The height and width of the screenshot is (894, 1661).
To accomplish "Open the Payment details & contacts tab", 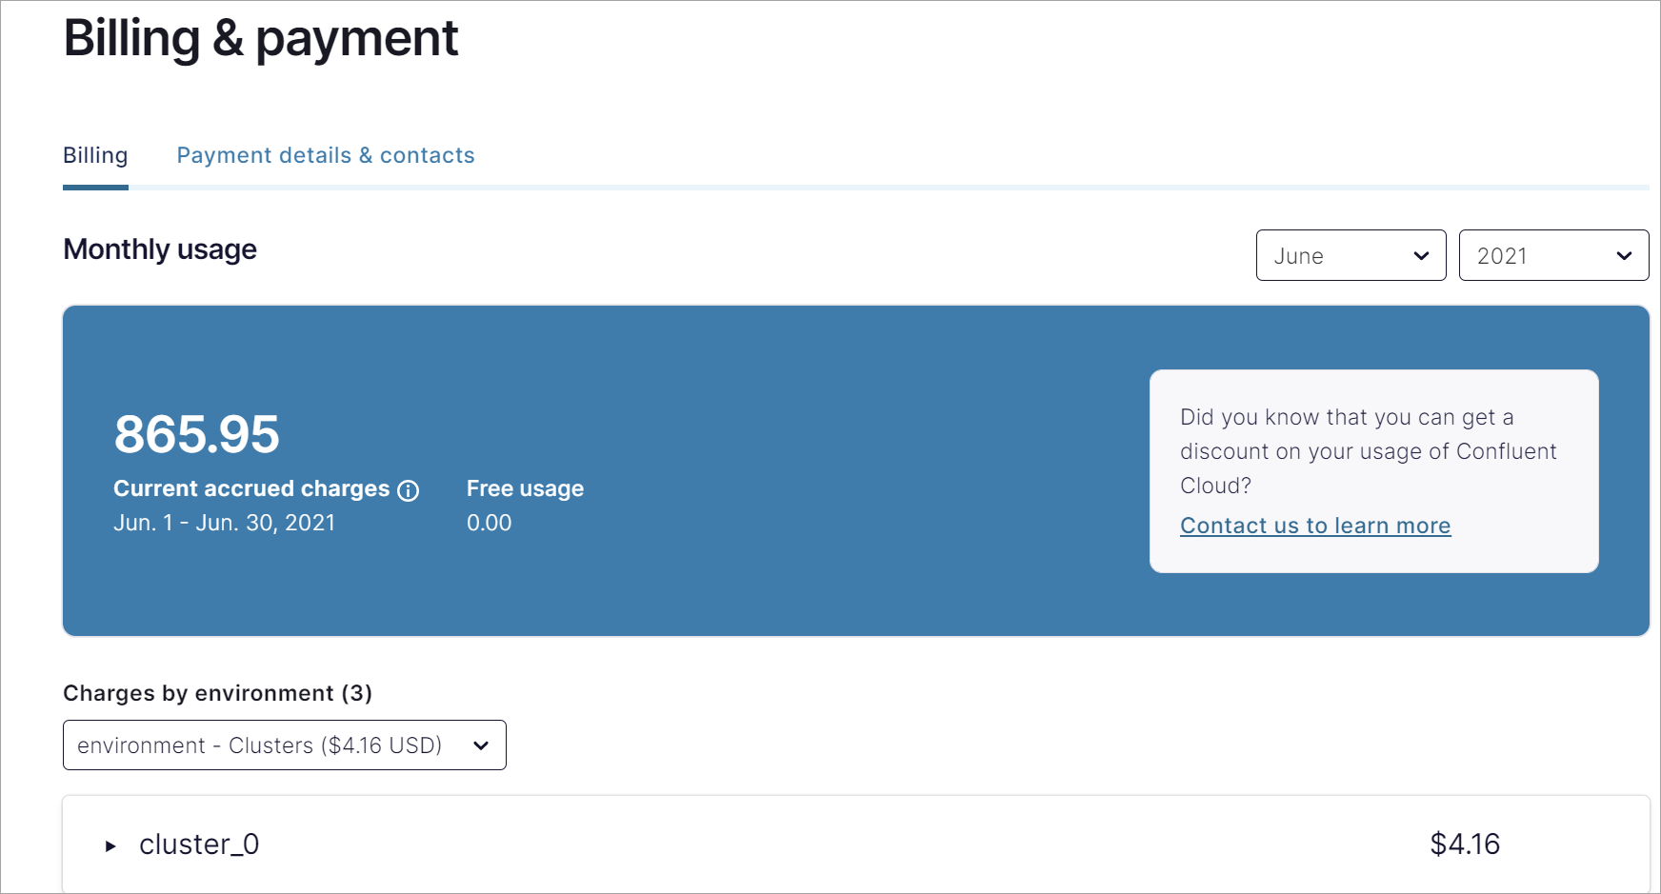I will click(x=326, y=155).
